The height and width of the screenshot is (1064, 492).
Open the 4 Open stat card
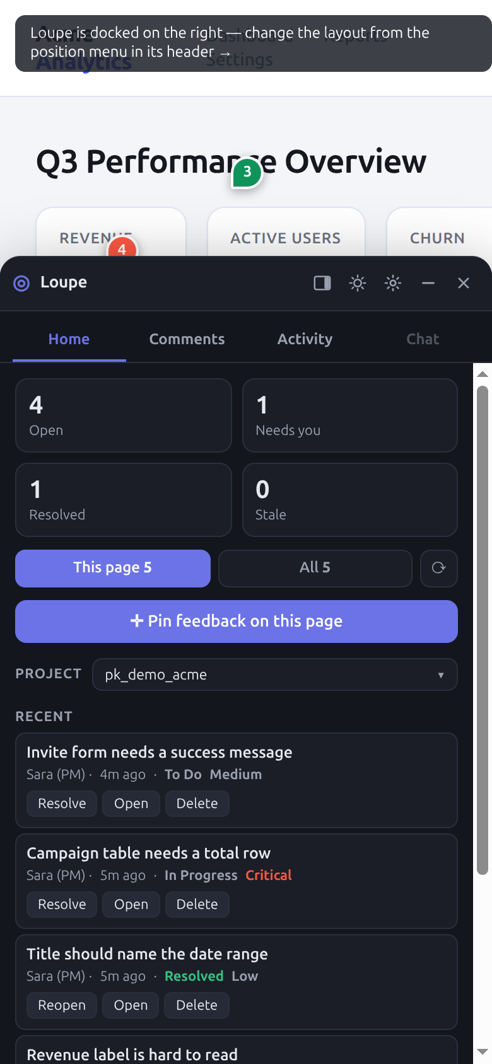point(124,415)
